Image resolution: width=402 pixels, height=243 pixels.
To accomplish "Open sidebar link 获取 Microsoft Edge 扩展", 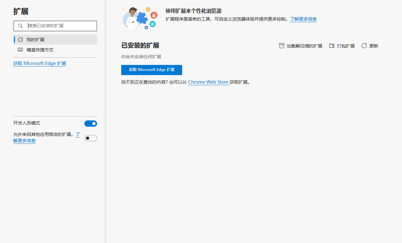I will 40,63.
